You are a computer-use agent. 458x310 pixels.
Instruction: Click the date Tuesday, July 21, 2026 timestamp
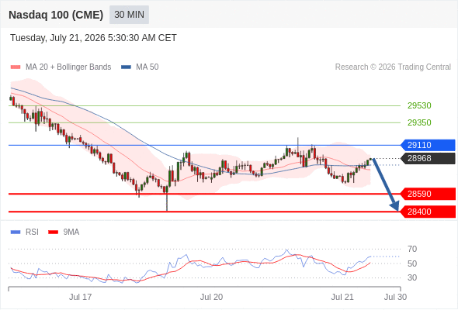(93, 38)
